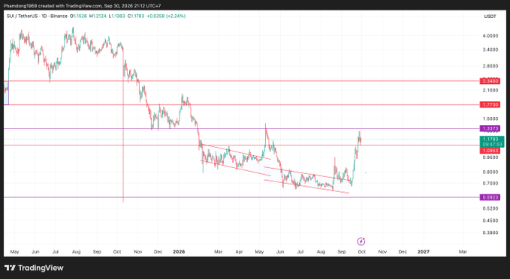
Task: Select the descending channel spanning February to May
Action: (x=236, y=160)
